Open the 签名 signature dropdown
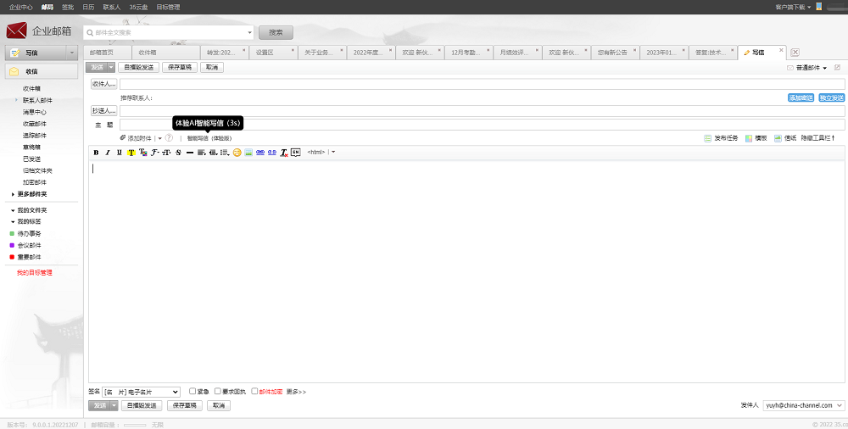The height and width of the screenshot is (429, 848). (141, 392)
